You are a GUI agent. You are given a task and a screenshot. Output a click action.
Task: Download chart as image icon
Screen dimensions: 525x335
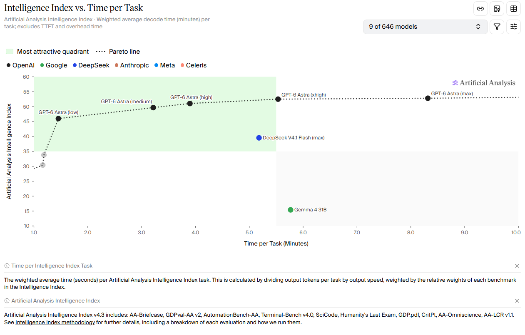click(497, 9)
